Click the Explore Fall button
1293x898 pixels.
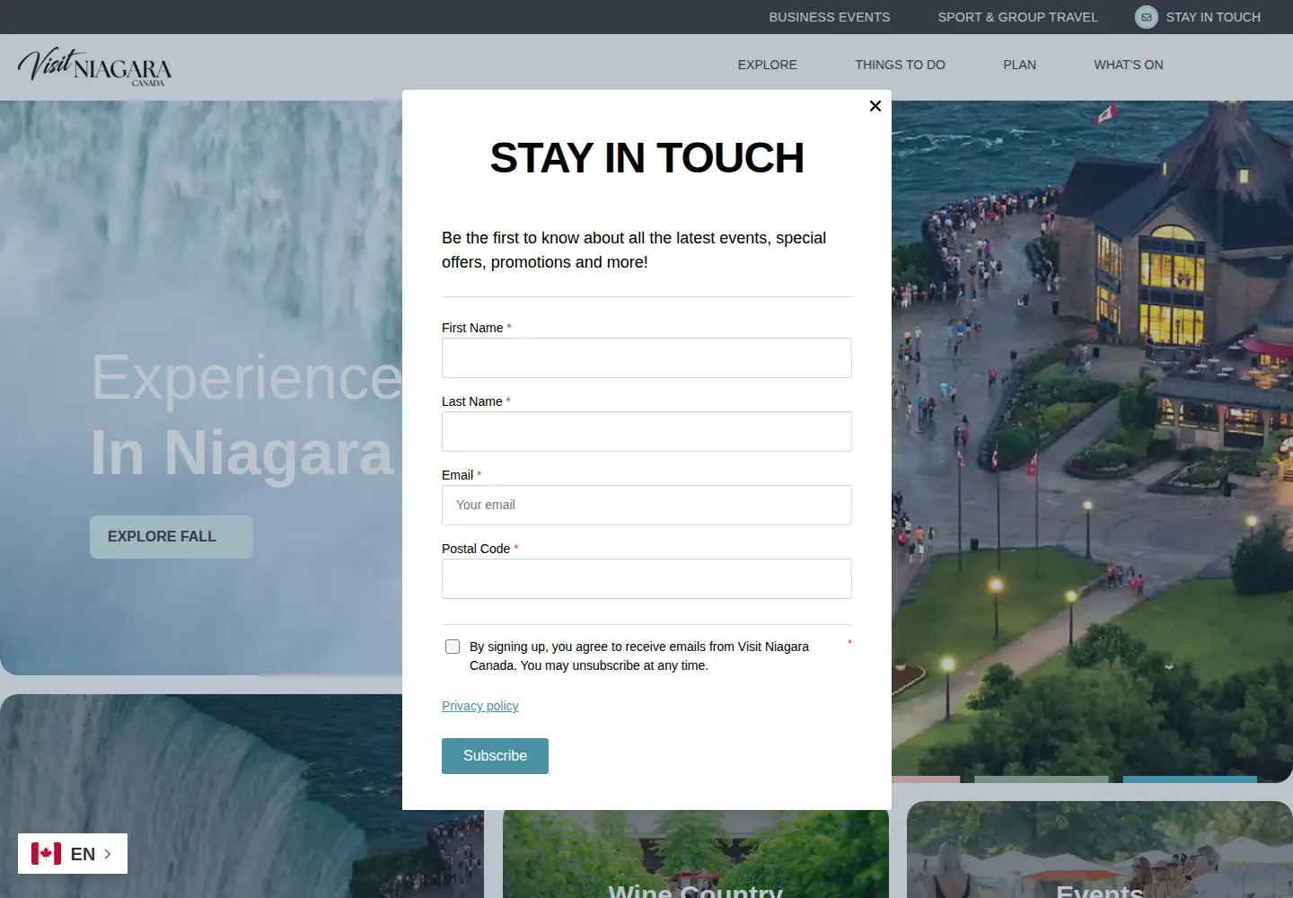171,537
